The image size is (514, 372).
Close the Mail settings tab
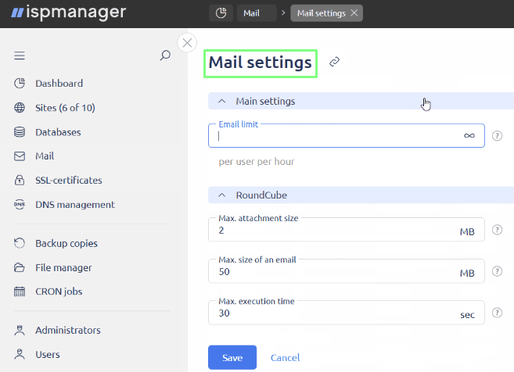click(x=354, y=13)
